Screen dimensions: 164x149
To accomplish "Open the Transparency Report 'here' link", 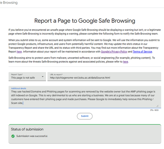I will pos(19,52).
